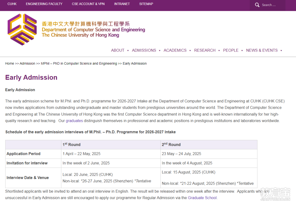The width and height of the screenshot is (296, 207).
Task: Open the Research menu
Action: click(x=205, y=50)
